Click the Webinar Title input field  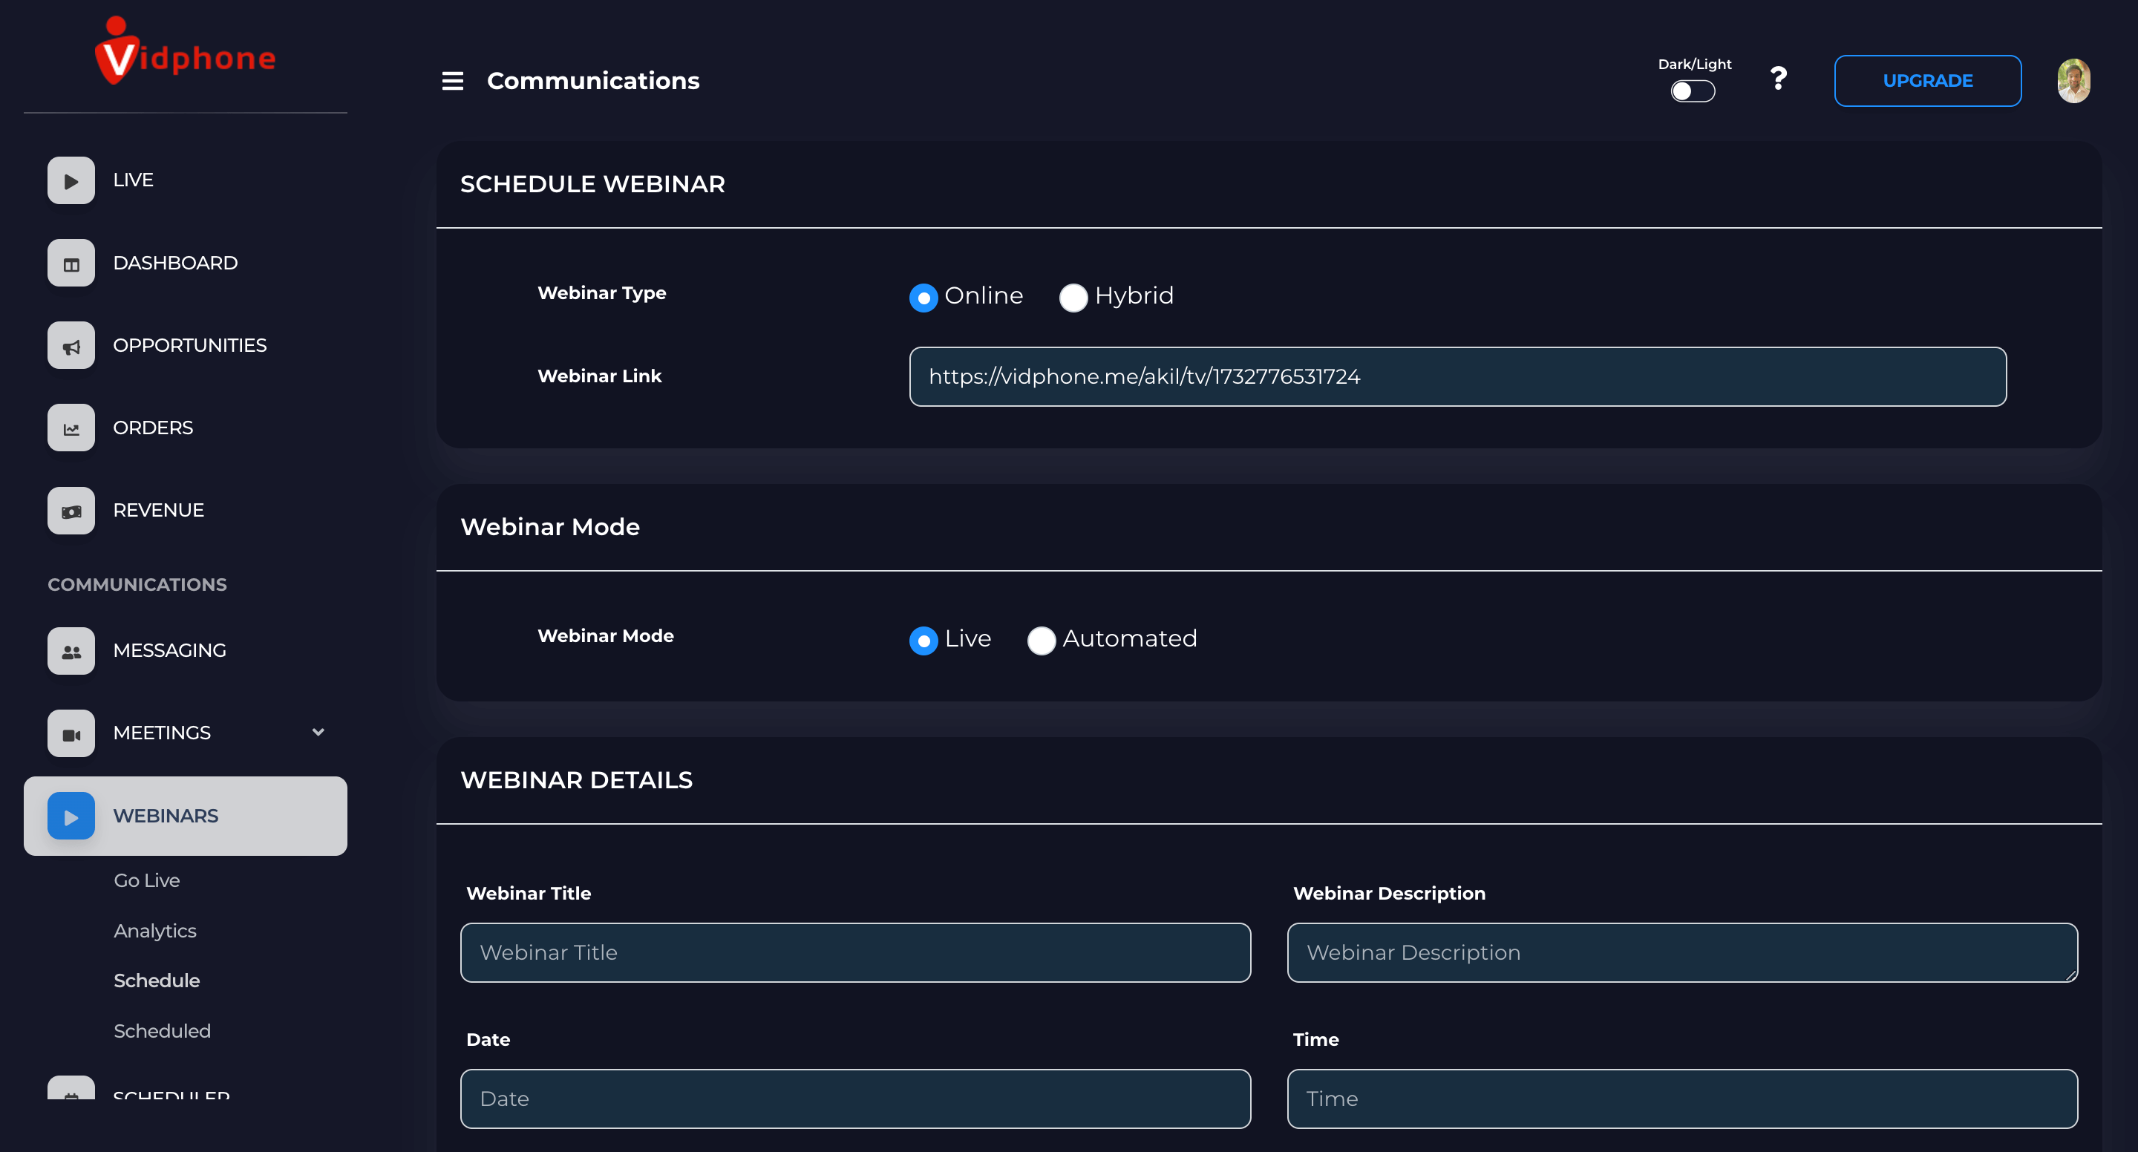point(855,952)
